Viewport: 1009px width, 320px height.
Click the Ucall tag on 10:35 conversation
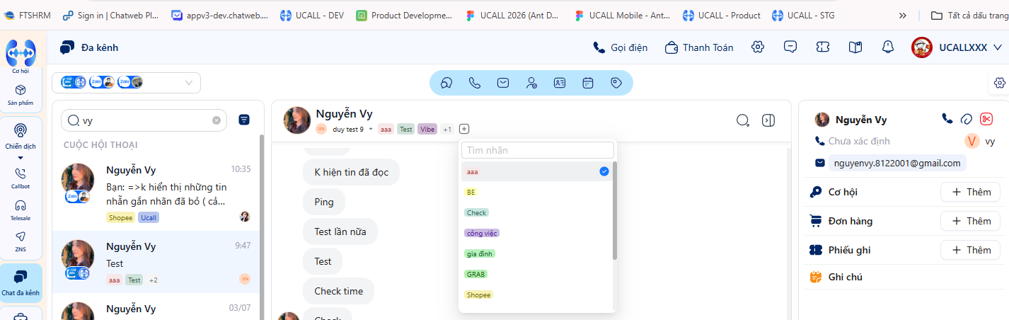[149, 217]
